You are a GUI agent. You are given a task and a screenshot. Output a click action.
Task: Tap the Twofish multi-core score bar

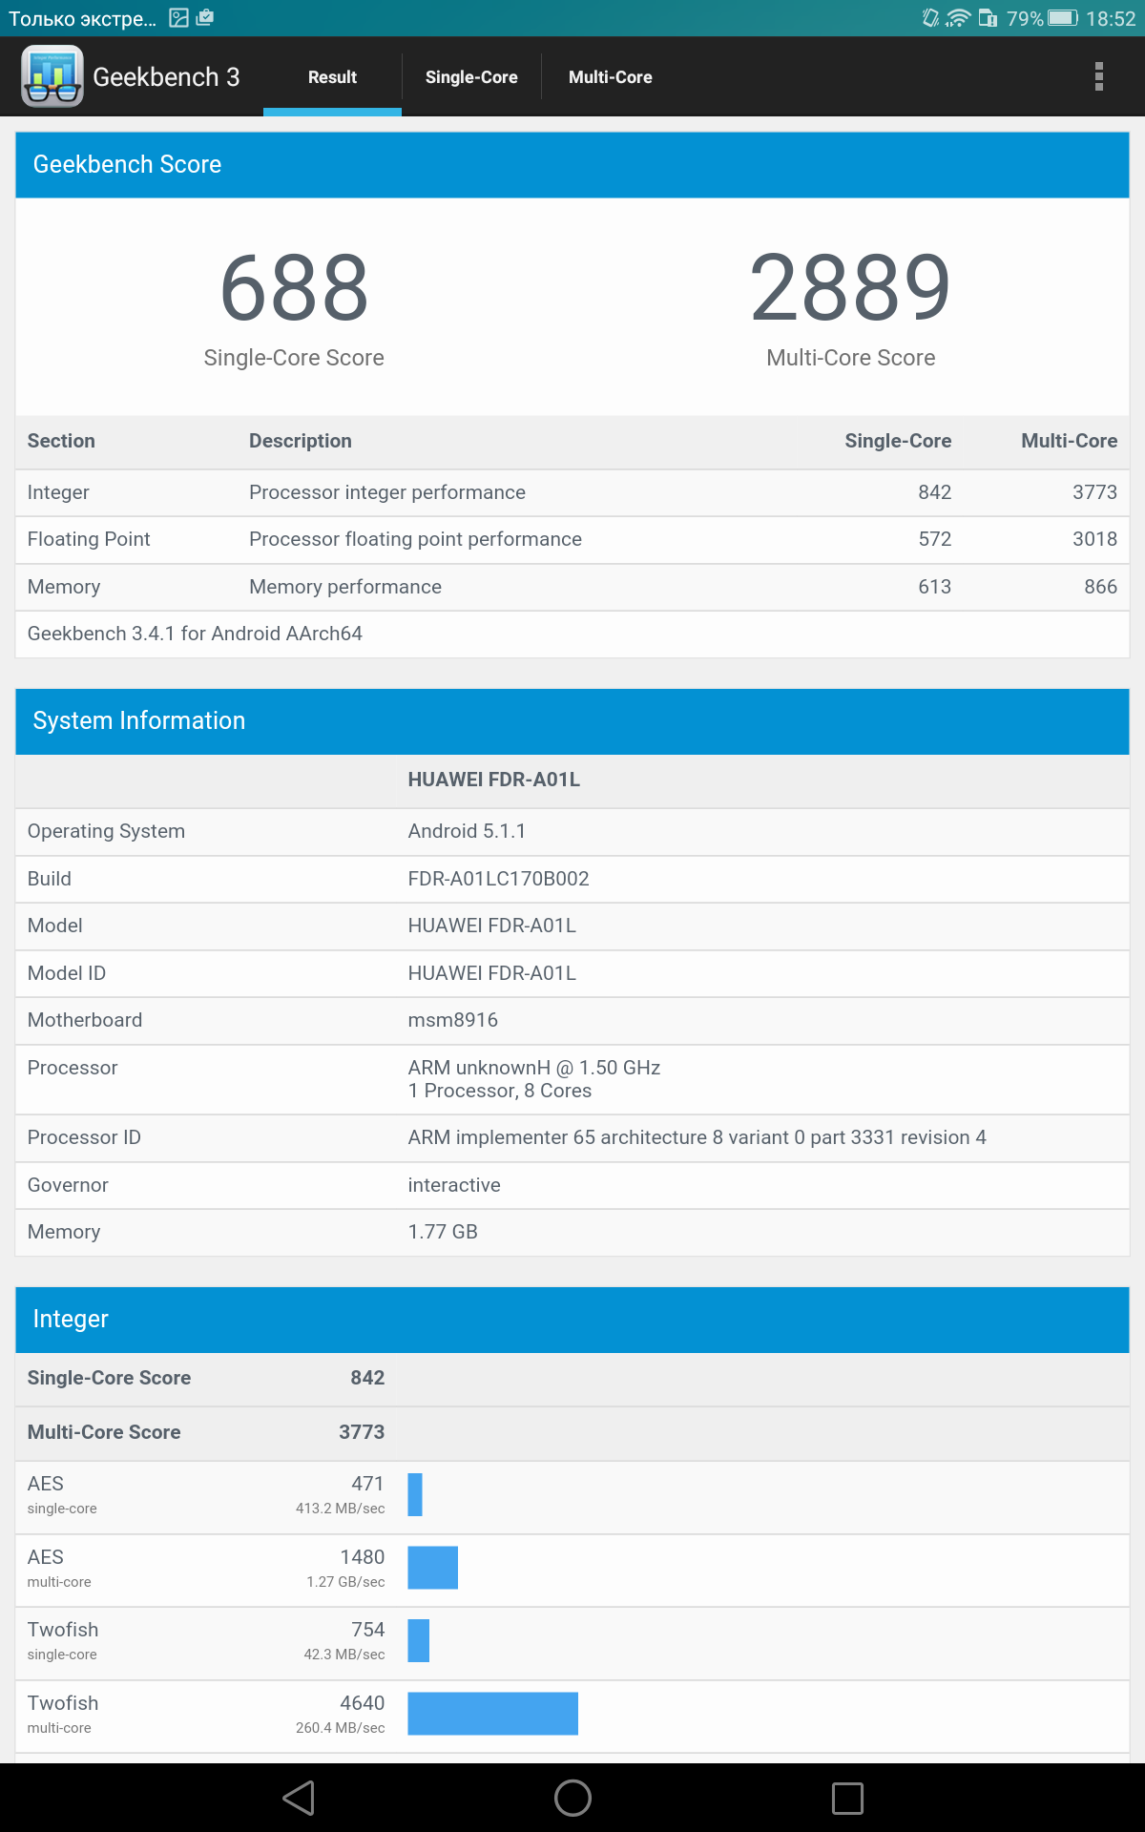pyautogui.click(x=492, y=1714)
